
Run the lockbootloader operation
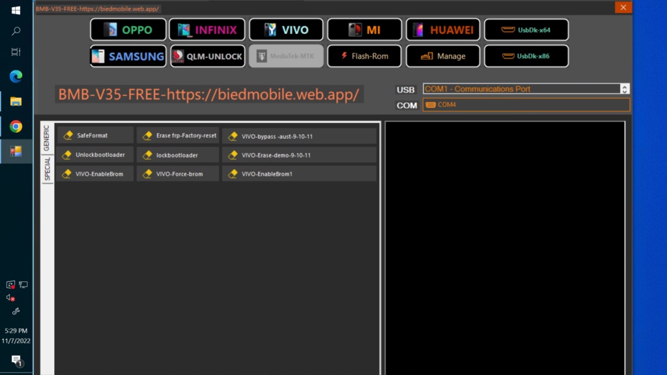point(178,155)
